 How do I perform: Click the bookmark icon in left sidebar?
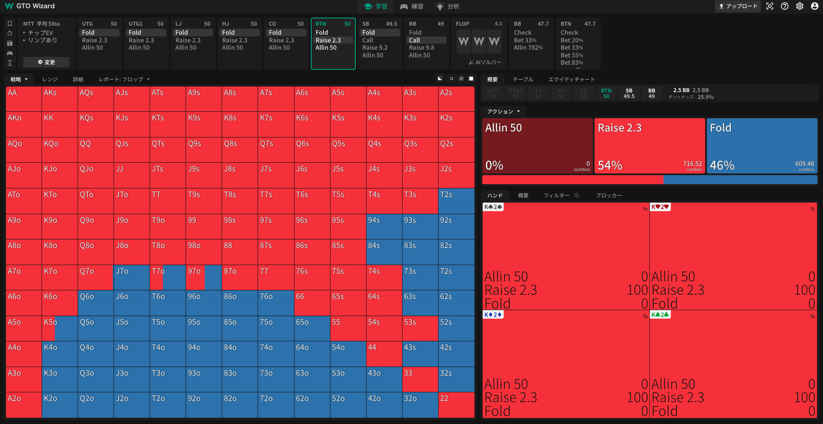[x=10, y=24]
